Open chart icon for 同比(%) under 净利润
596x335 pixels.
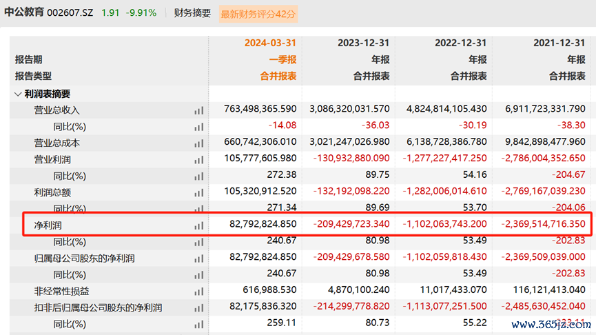click(x=199, y=242)
